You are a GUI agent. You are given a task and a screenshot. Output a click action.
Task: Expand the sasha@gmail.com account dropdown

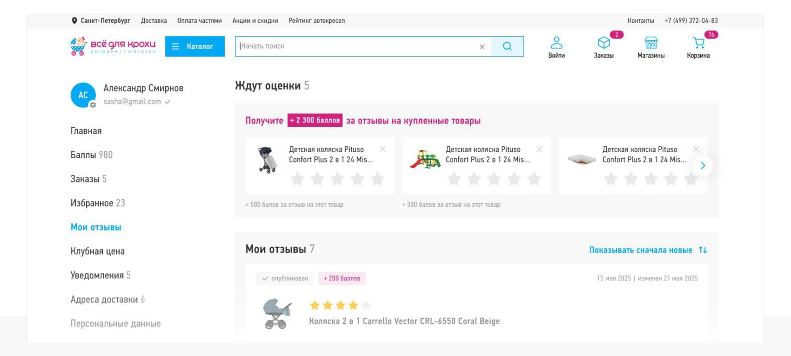(168, 102)
